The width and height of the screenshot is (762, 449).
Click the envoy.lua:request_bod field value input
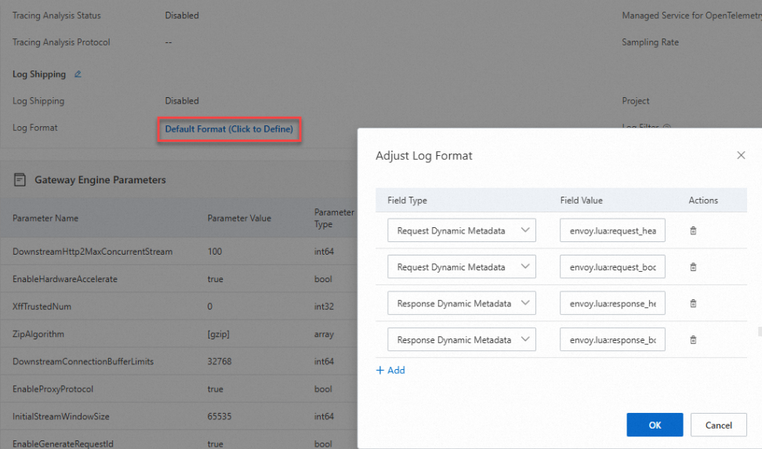tap(612, 267)
